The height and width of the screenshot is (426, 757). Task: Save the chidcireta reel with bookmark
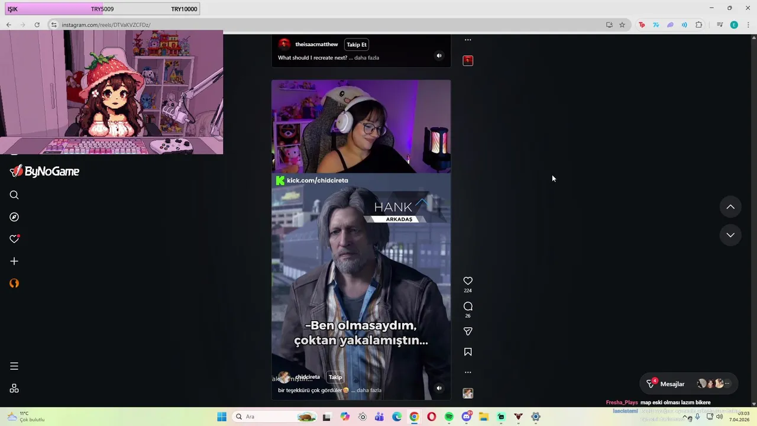(x=468, y=352)
